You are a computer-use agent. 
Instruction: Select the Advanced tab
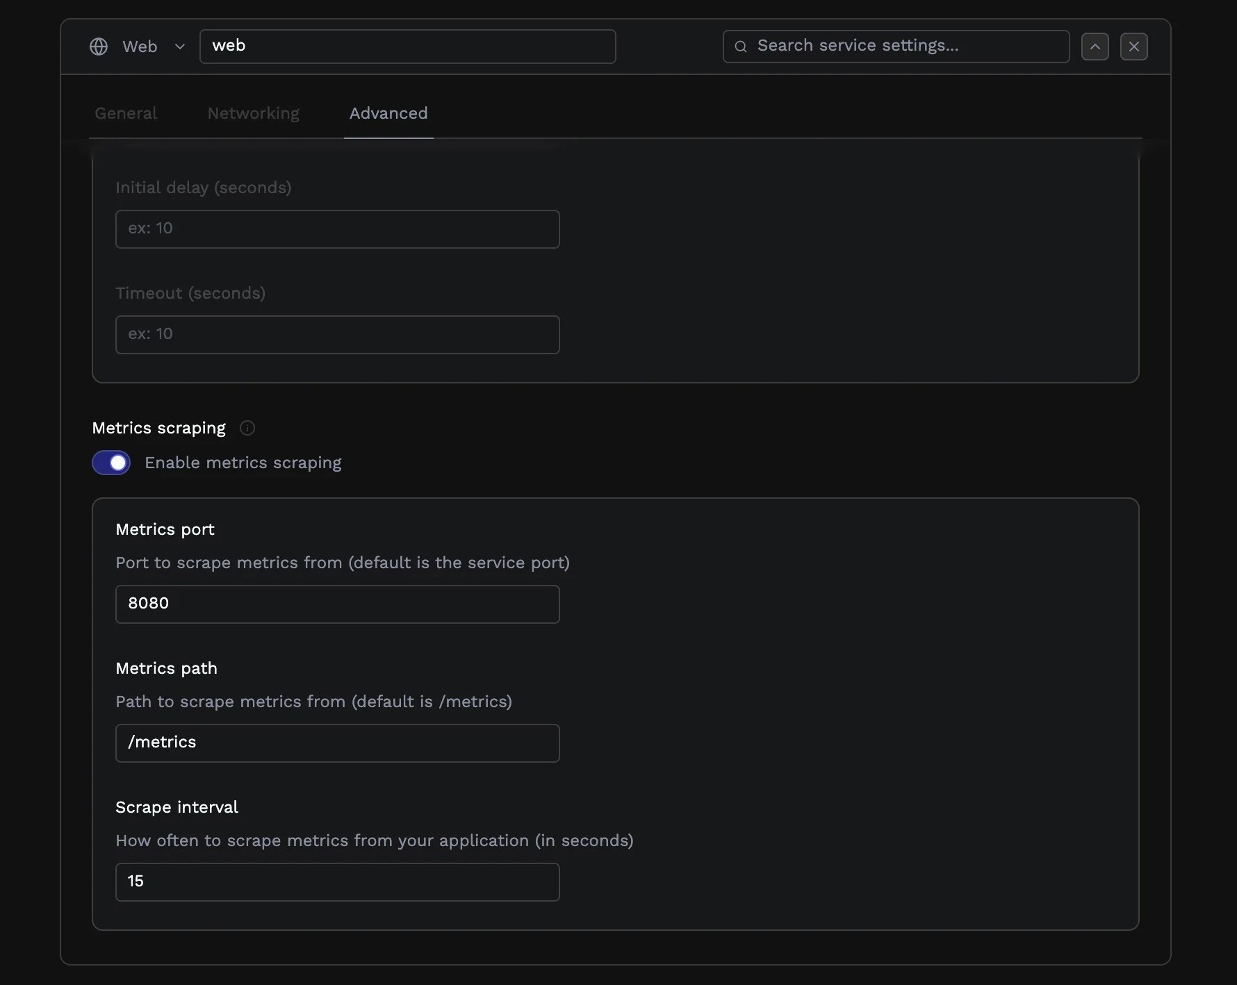[x=388, y=113]
